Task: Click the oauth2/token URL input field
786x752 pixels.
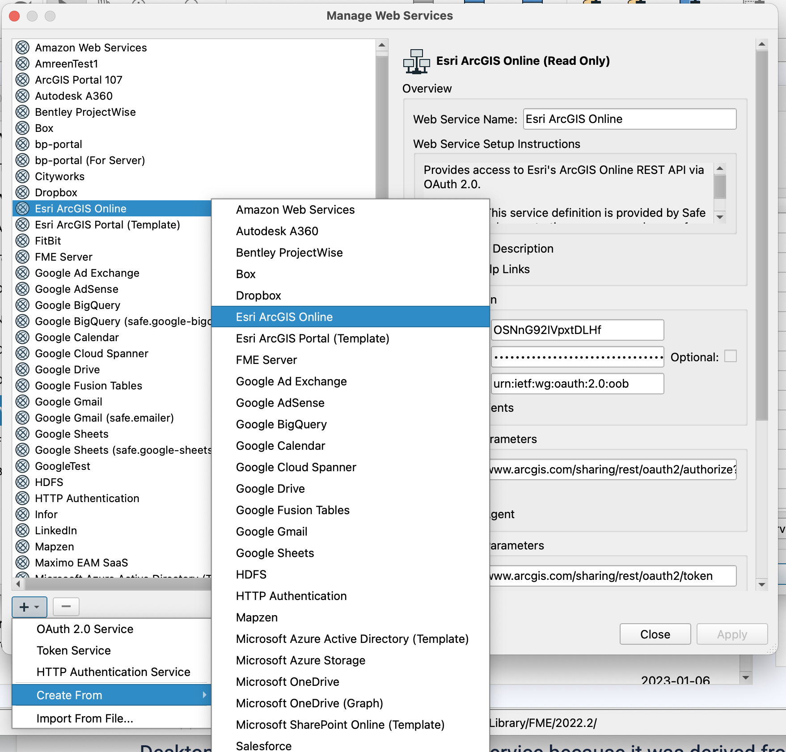Action: [613, 576]
